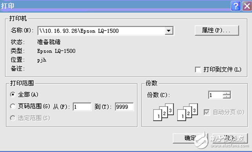Confirm printing with 确定 button
This screenshot has height=152, width=252.
tap(190, 138)
